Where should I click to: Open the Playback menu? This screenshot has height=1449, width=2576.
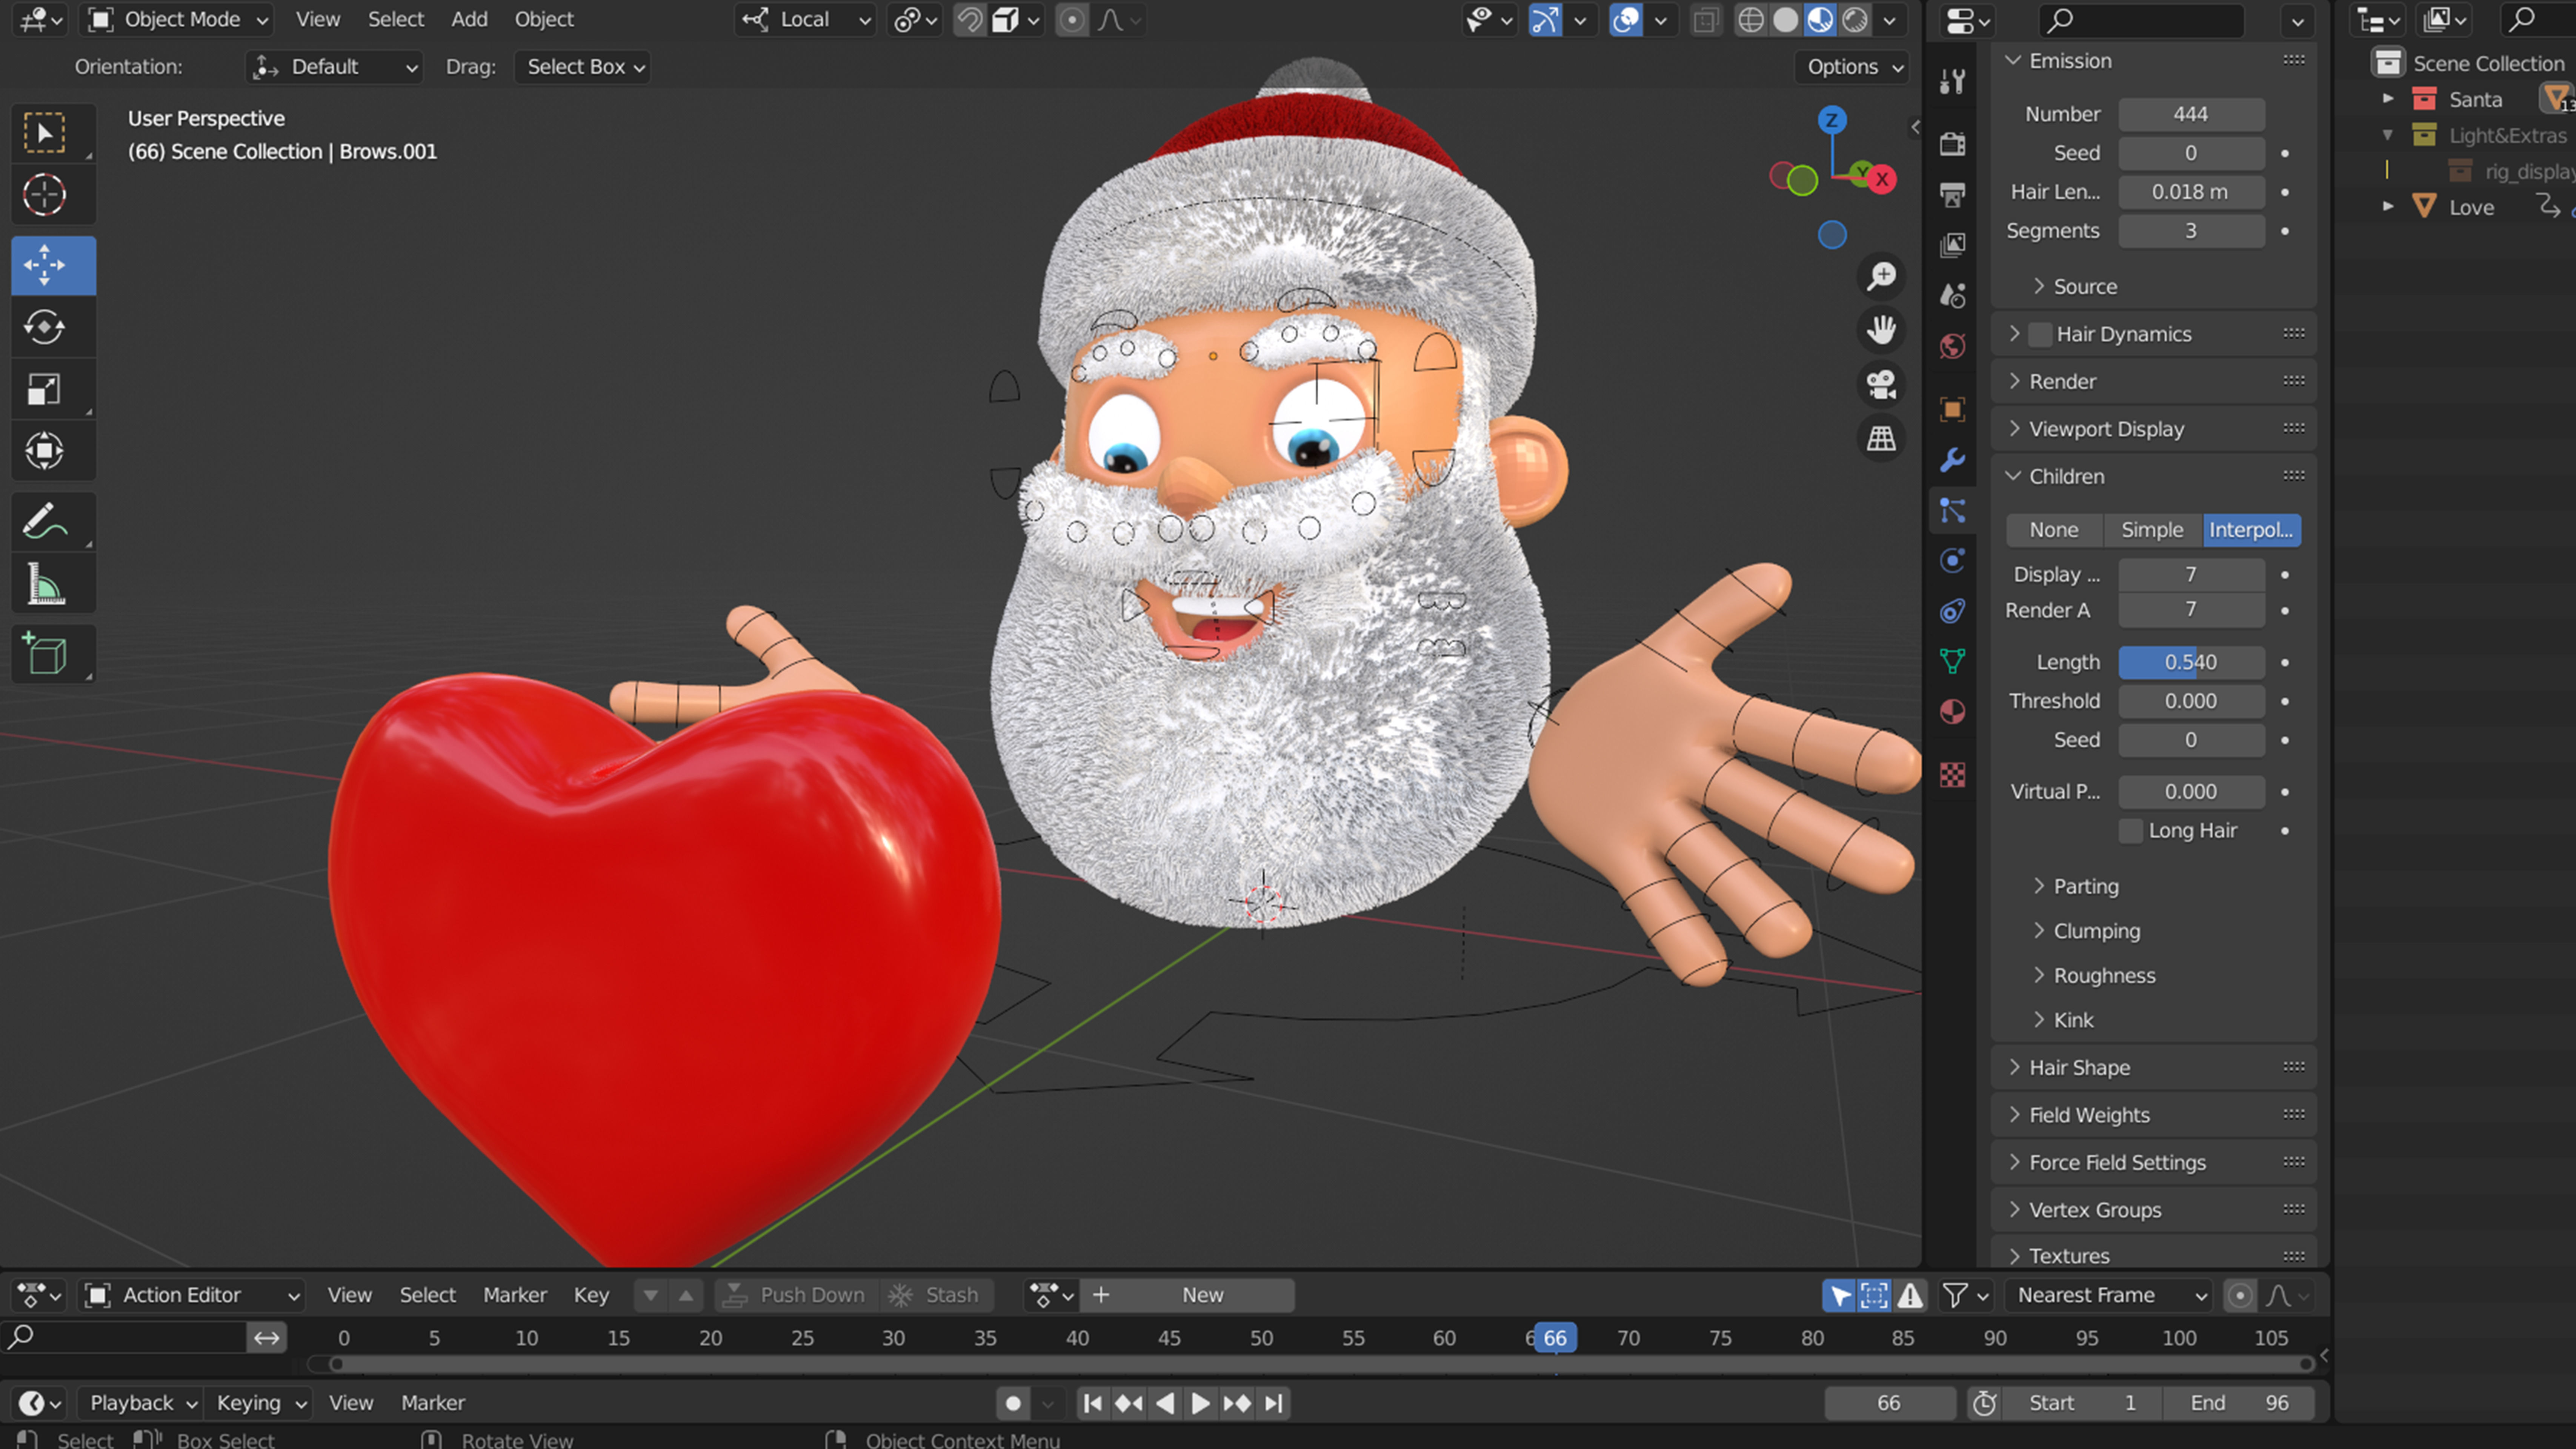143,1404
